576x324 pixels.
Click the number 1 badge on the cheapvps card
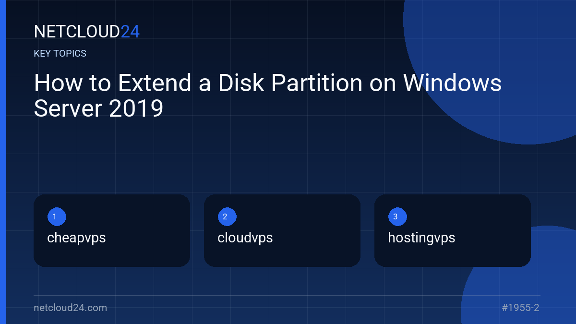[x=57, y=217]
